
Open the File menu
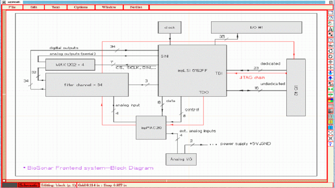pyautogui.click(x=12, y=7)
